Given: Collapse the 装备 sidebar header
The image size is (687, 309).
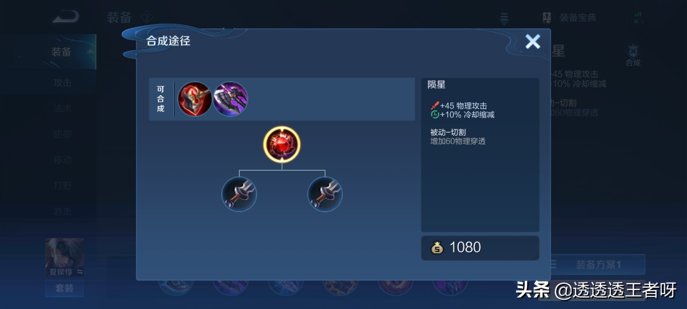Looking at the screenshot, I should tap(70, 52).
